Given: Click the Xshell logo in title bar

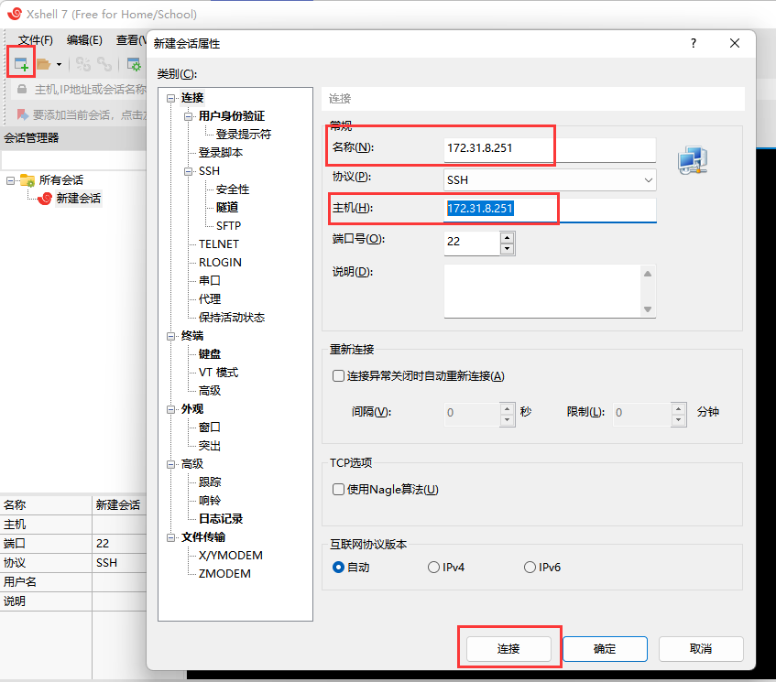Looking at the screenshot, I should coord(13,14).
